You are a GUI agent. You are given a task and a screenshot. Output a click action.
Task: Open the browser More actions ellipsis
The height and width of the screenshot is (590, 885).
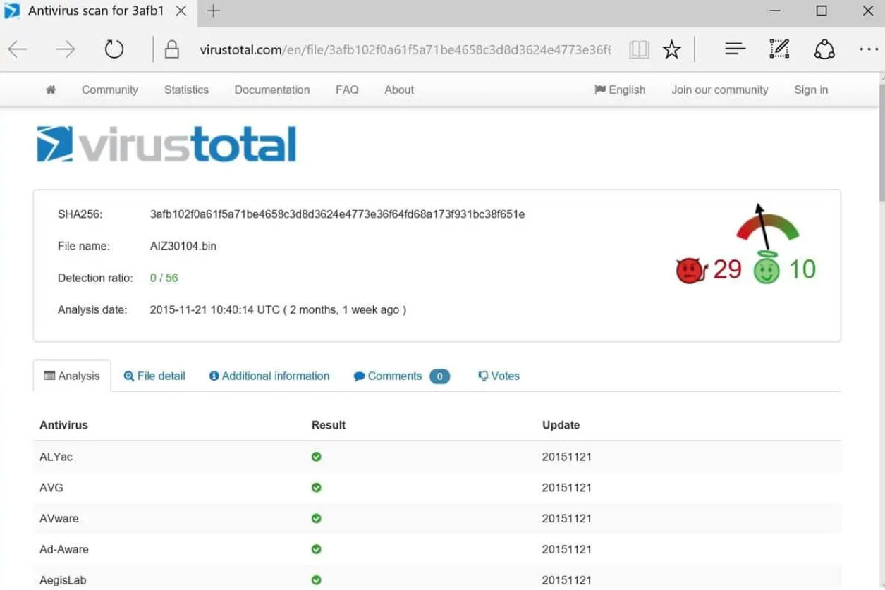[868, 49]
